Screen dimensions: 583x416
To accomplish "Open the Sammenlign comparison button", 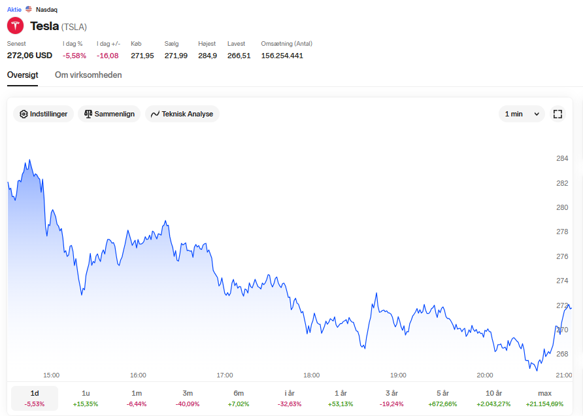I will tap(109, 114).
